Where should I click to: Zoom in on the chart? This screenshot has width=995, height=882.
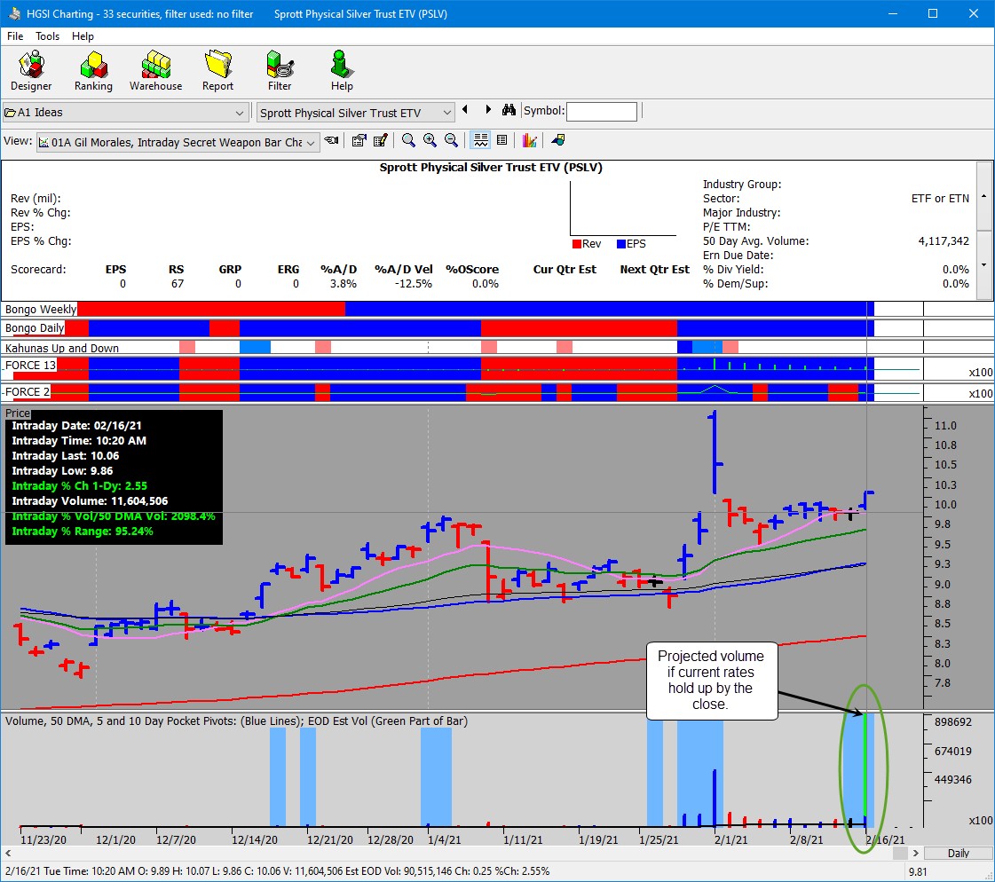(430, 140)
